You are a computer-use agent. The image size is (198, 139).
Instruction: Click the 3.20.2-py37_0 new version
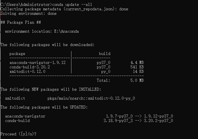pos(159,121)
